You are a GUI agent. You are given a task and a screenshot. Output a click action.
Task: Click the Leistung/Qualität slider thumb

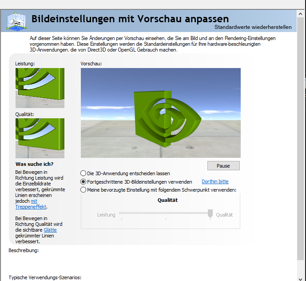[x=210, y=213]
